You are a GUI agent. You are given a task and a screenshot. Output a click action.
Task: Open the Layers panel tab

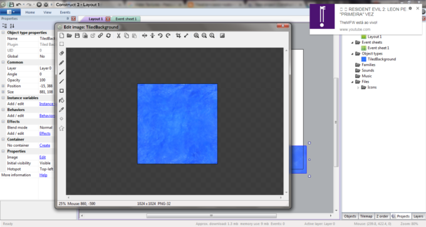418,216
